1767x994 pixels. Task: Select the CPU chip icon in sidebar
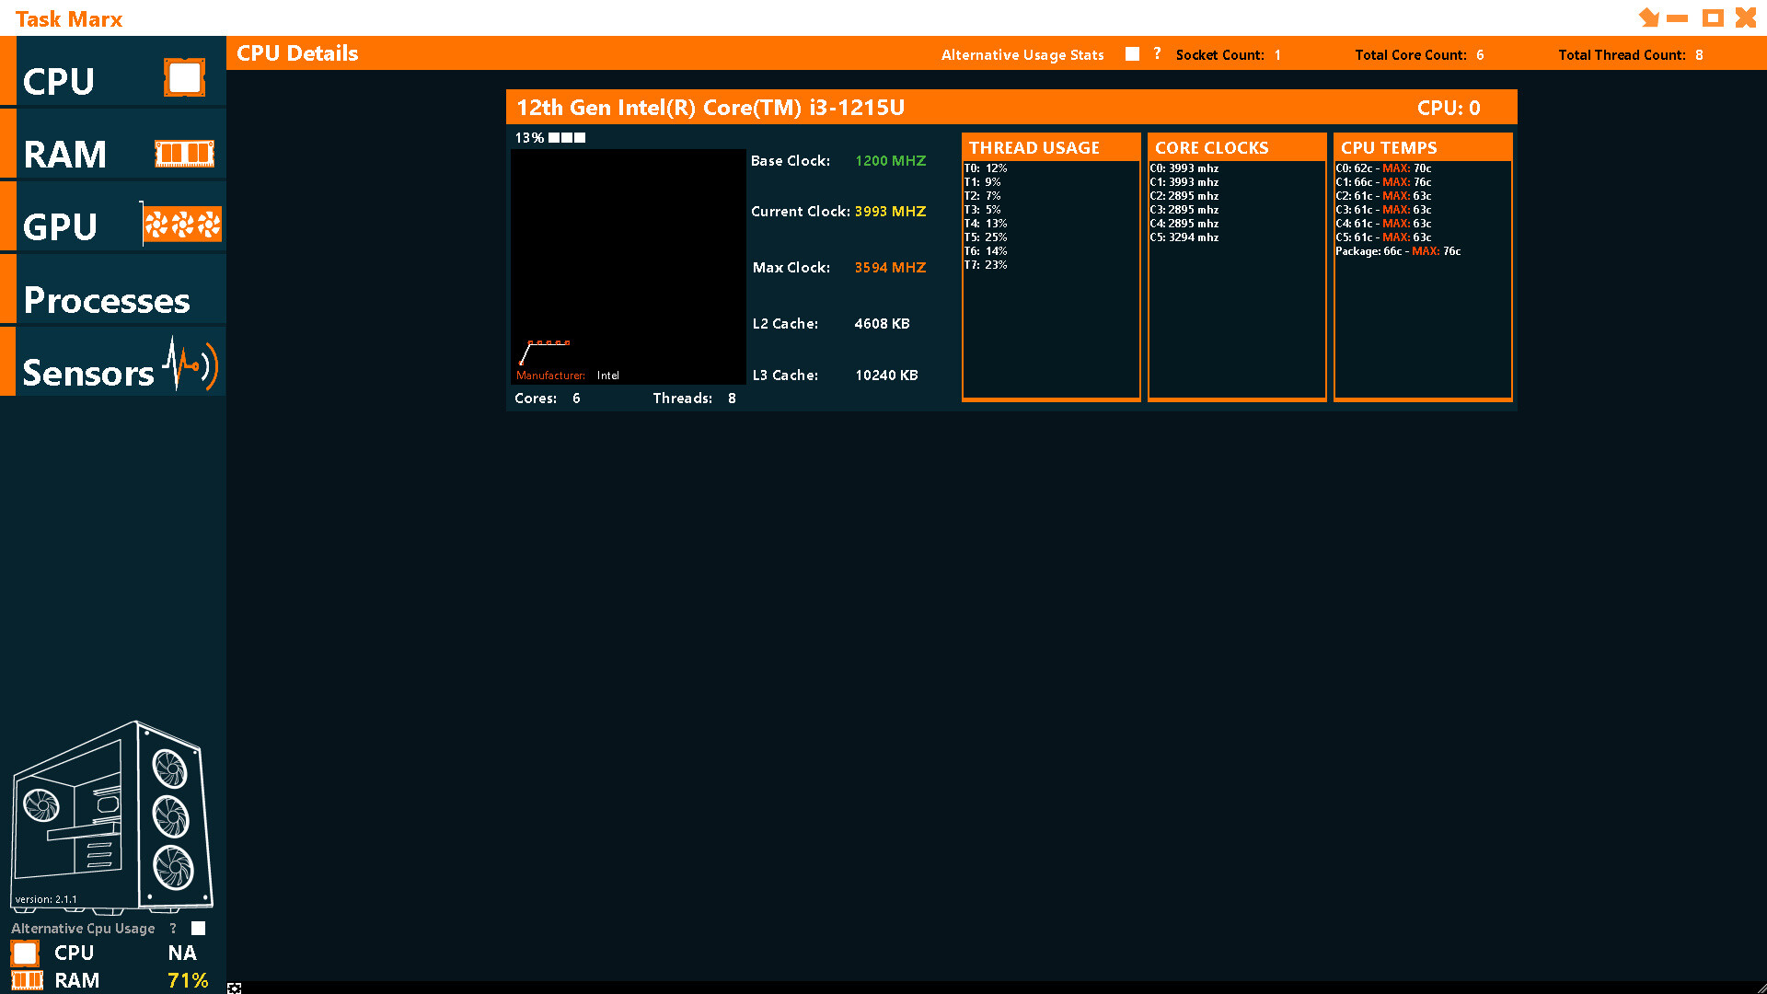pos(184,77)
